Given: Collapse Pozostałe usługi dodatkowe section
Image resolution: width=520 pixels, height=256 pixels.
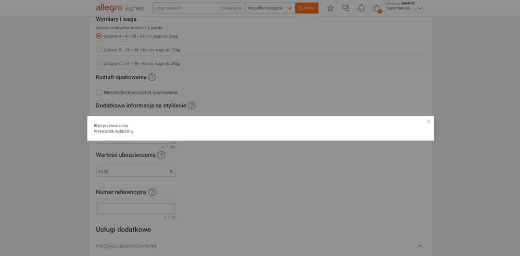Looking at the screenshot, I should pyautogui.click(x=420, y=246).
